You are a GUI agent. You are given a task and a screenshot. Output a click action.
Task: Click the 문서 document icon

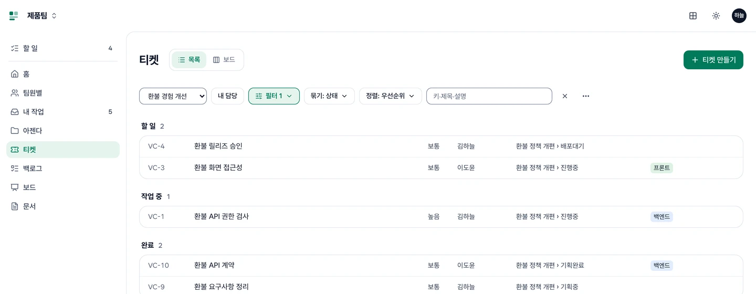15,206
